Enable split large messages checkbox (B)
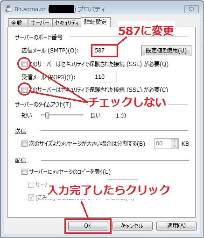Image resolution: width=204 pixels, height=238 pixels. tap(24, 143)
